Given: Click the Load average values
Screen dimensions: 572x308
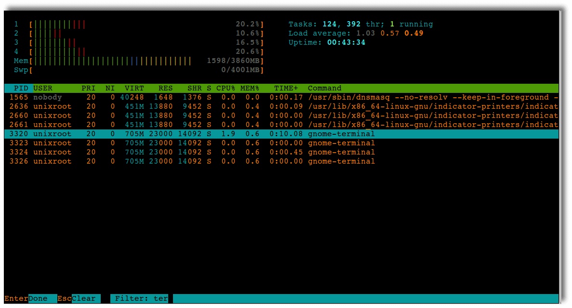Looking at the screenshot, I should [390, 34].
